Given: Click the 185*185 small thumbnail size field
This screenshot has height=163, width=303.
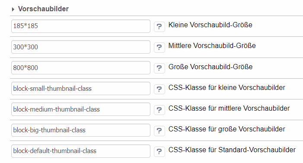Looking at the screenshot, I should point(81,26).
